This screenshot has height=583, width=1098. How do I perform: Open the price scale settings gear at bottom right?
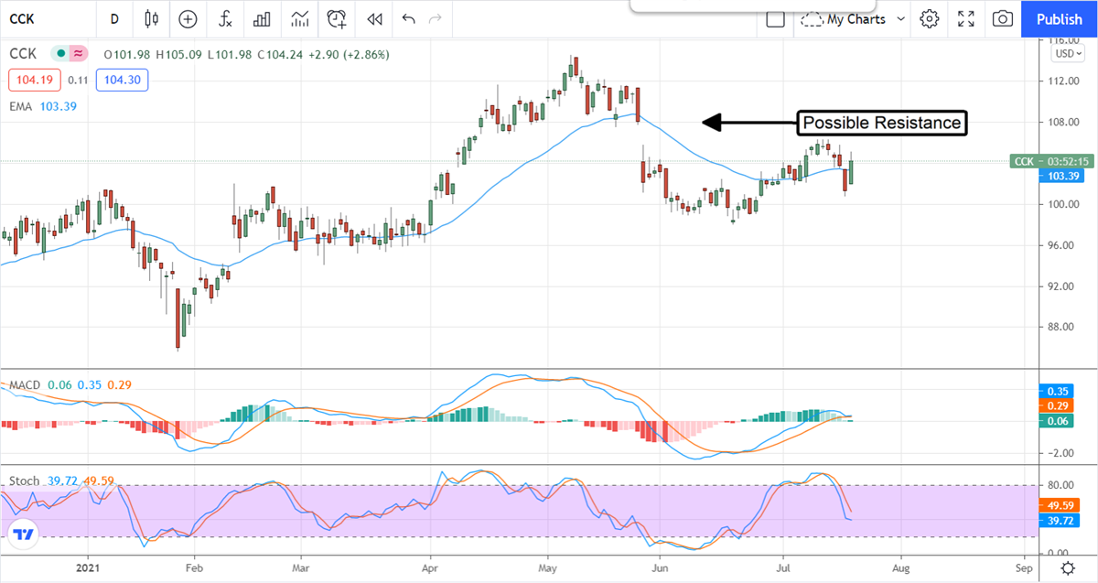(1068, 568)
